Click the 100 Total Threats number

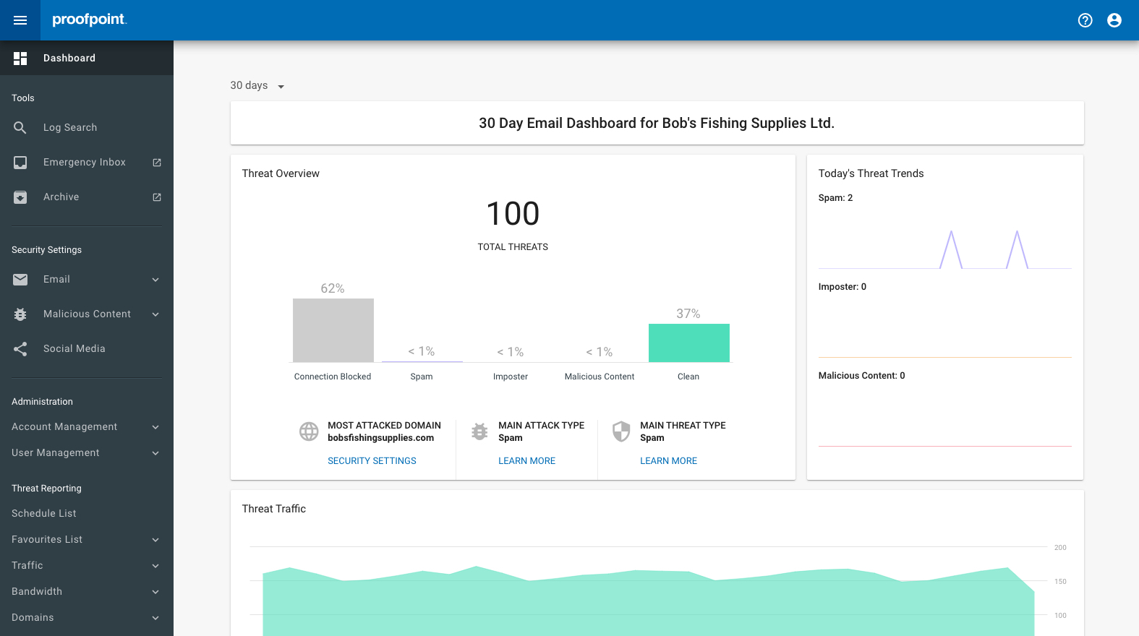coord(513,214)
